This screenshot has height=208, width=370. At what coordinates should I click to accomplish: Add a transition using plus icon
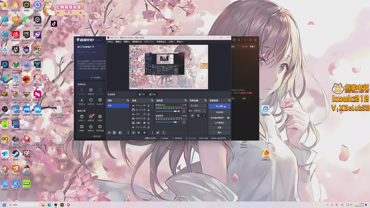(192, 116)
